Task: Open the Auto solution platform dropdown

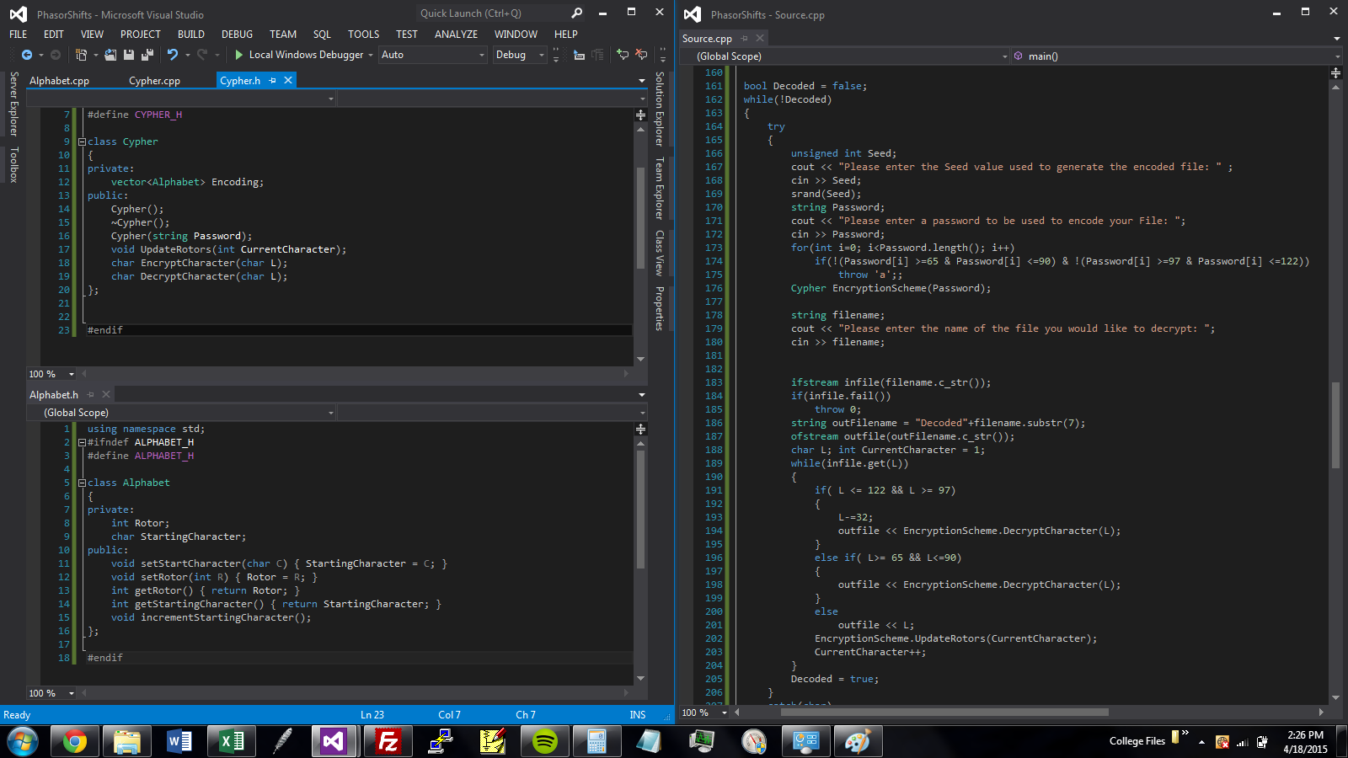Action: click(x=482, y=55)
